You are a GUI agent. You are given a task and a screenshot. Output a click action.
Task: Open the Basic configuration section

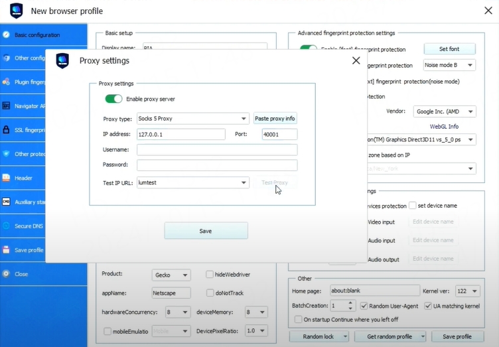click(36, 35)
